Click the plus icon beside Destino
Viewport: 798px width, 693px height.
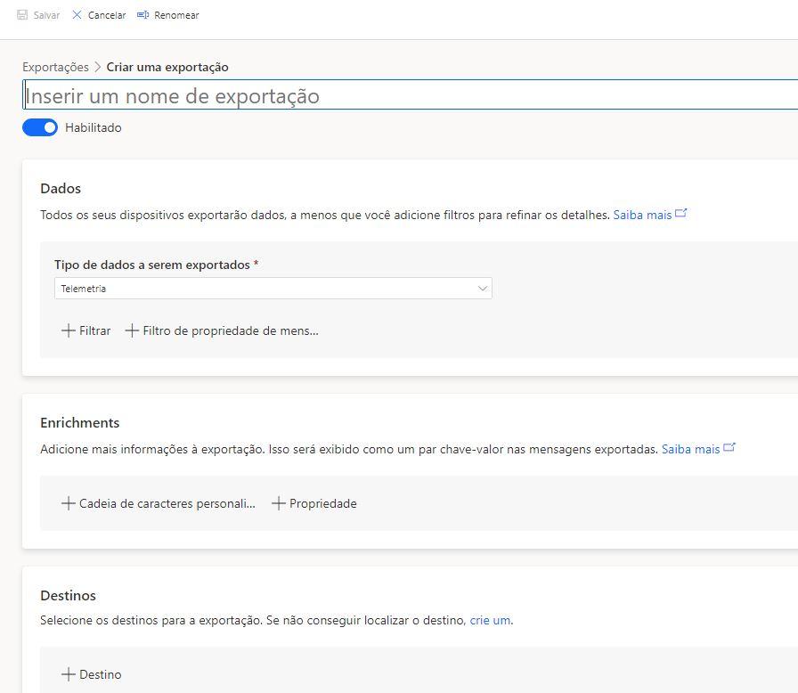[x=68, y=674]
